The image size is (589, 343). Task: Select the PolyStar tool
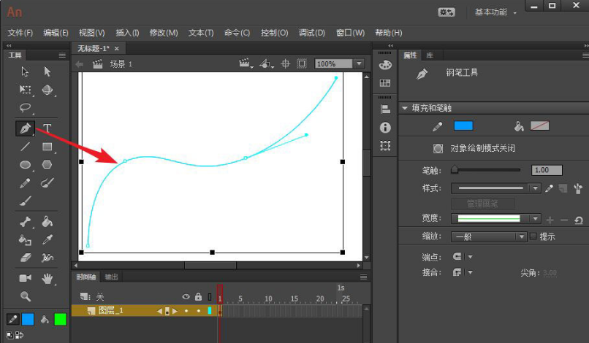[x=47, y=165]
